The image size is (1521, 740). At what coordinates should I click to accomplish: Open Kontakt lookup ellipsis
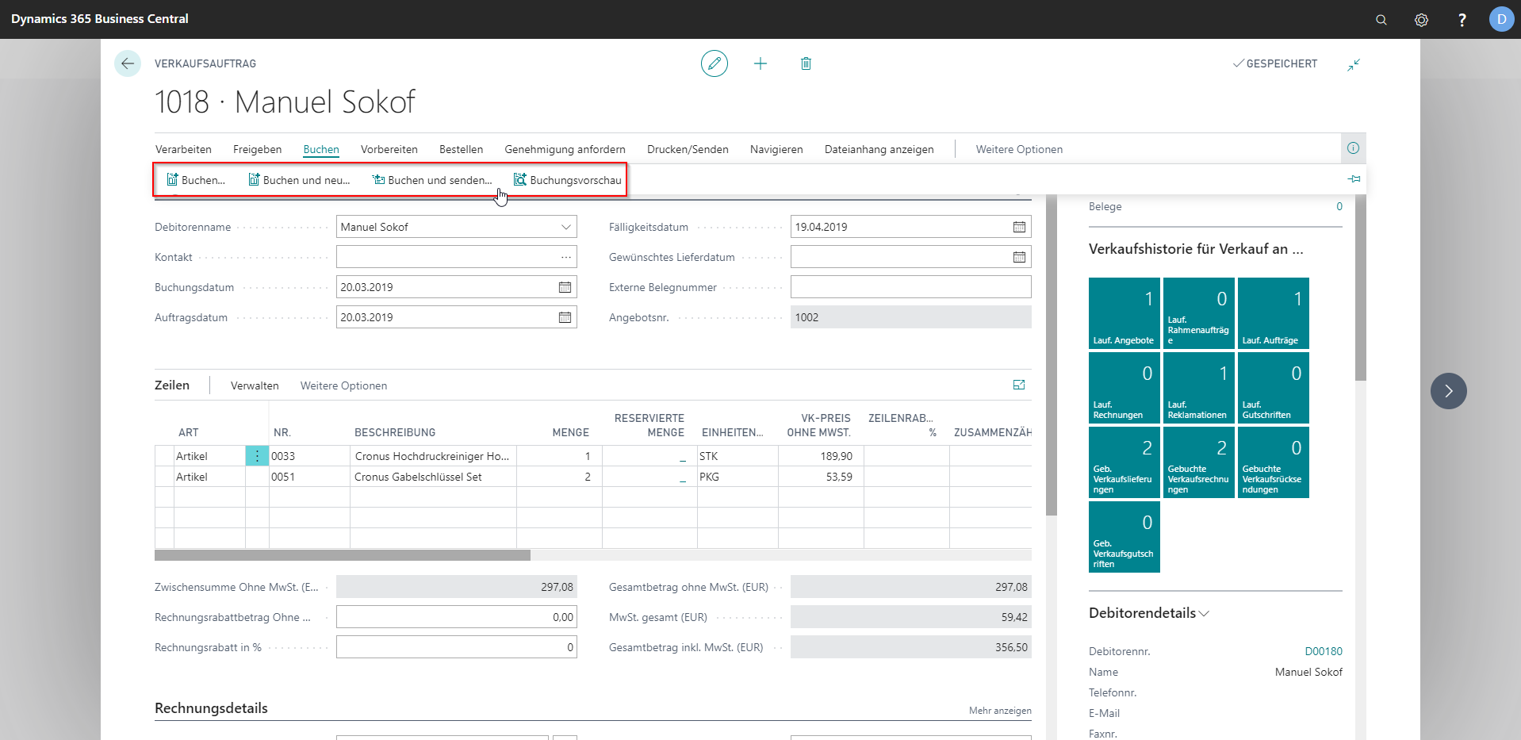click(x=565, y=257)
